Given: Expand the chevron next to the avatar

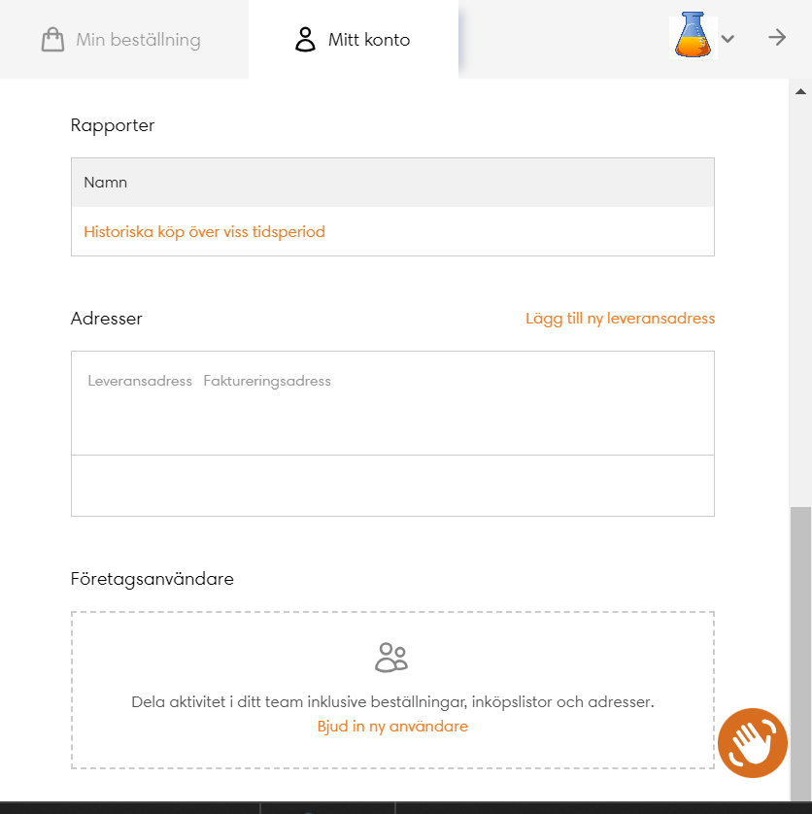Looking at the screenshot, I should pos(728,39).
